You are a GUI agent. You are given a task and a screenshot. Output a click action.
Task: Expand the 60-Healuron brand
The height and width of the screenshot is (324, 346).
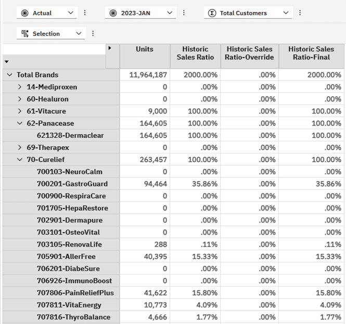pos(20,99)
